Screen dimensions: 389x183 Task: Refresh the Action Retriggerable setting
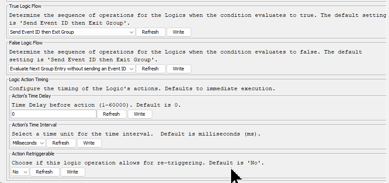point(45,172)
